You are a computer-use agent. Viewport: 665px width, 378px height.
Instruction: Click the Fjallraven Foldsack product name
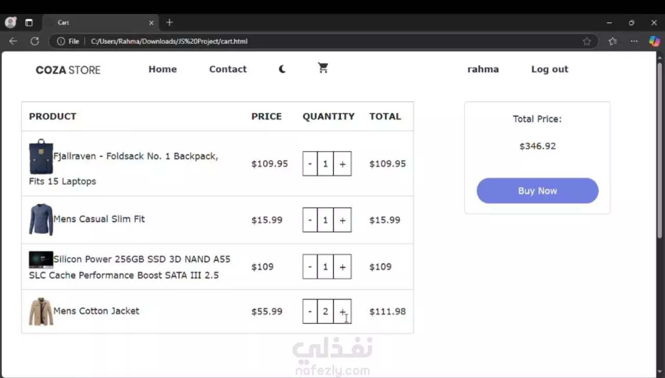point(124,169)
